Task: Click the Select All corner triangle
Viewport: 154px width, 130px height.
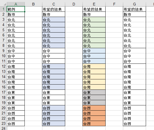Action: 5,4
